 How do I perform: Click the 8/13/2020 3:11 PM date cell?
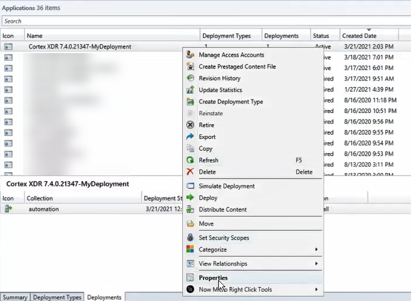pos(369,165)
